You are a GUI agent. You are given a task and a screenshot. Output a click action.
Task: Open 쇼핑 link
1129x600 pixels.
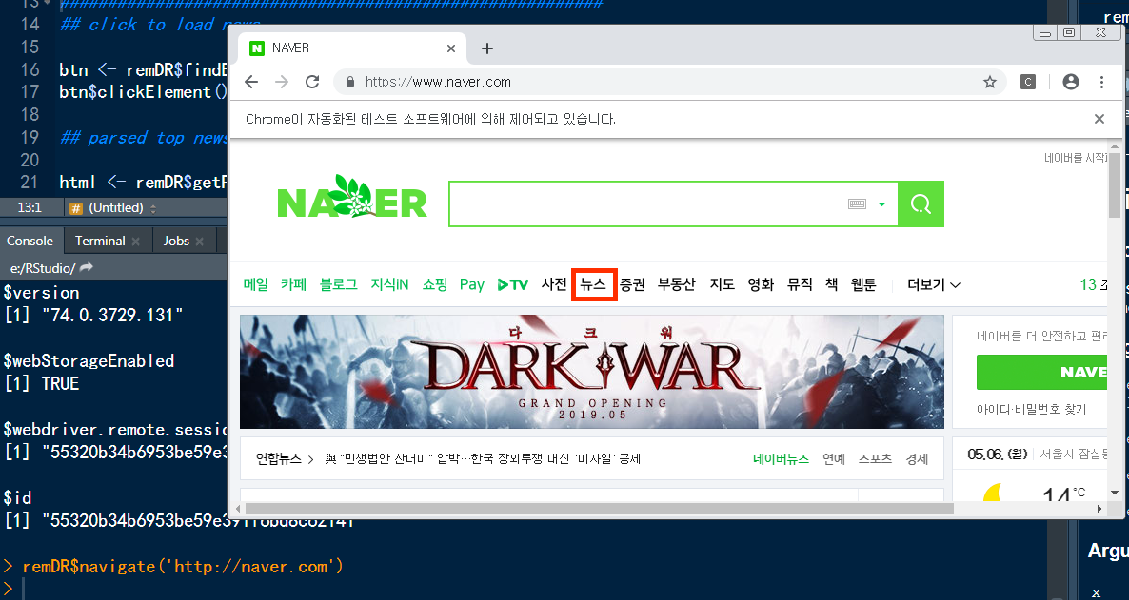tap(435, 284)
